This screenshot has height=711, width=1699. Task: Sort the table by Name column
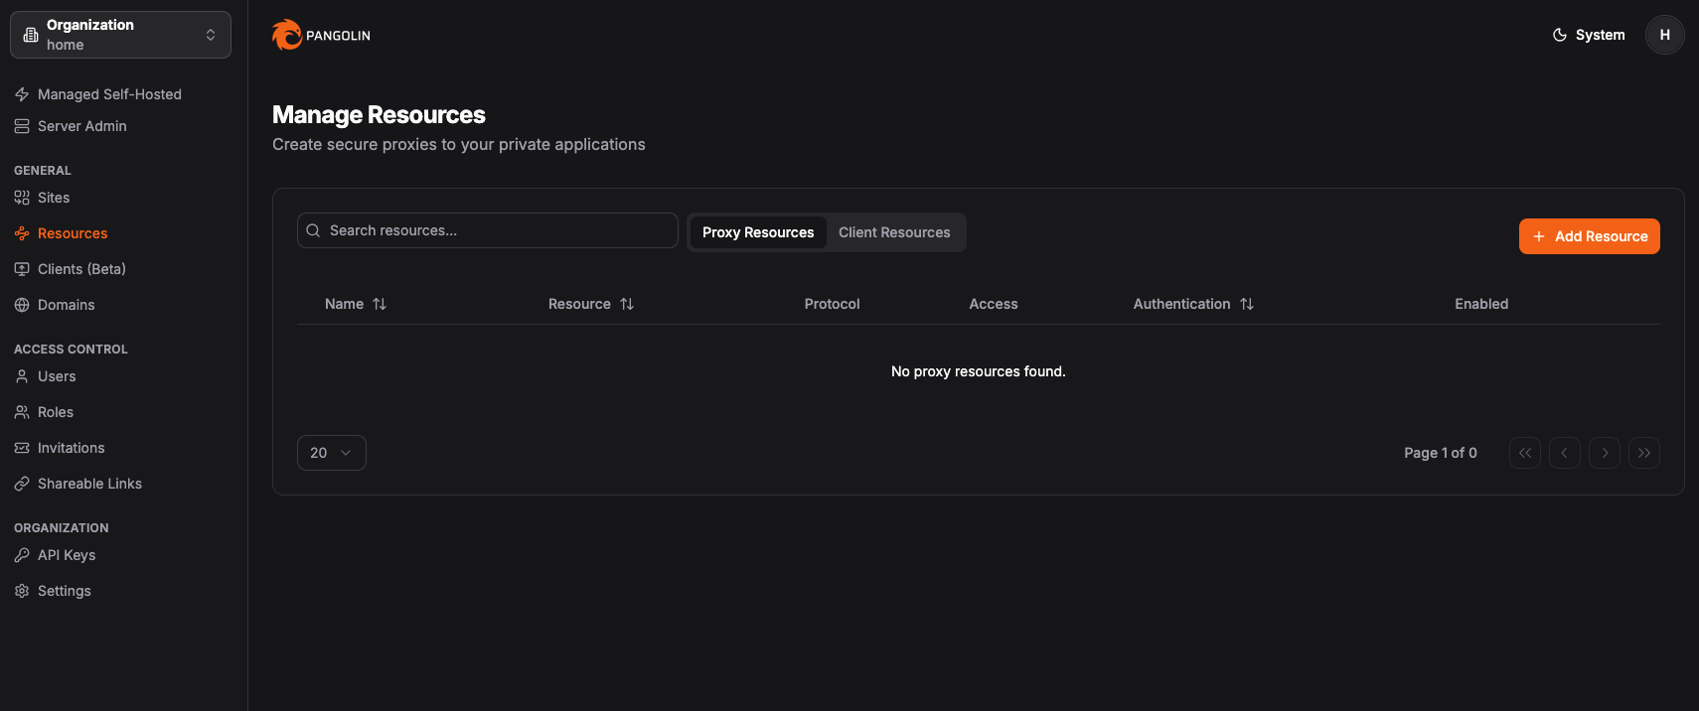pos(356,304)
